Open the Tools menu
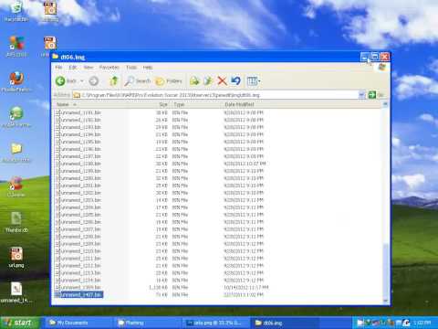Screen dimensions: 438x329 point(131,68)
